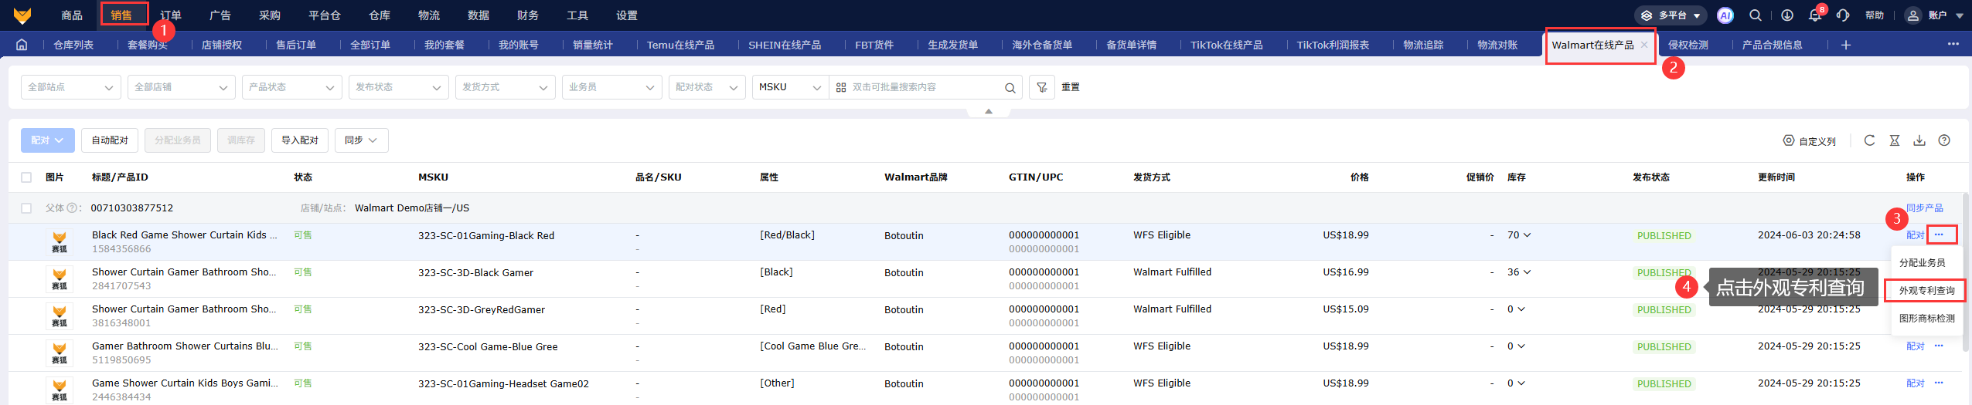This screenshot has width=1972, height=405.
Task: Select 外观专利查询 from the popup menu
Action: coord(1926,291)
